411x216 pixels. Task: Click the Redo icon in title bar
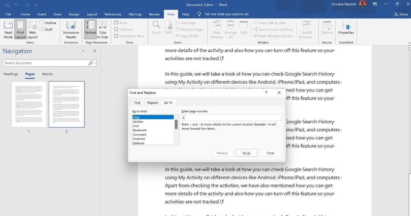pos(27,5)
